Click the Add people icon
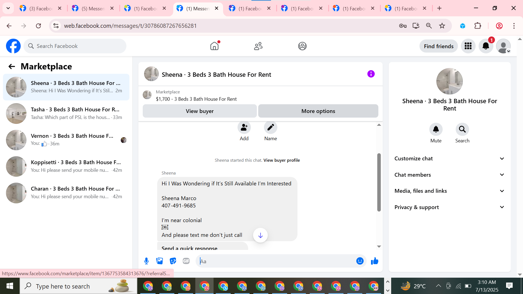Viewport: 523px width, 294px height. (x=244, y=127)
